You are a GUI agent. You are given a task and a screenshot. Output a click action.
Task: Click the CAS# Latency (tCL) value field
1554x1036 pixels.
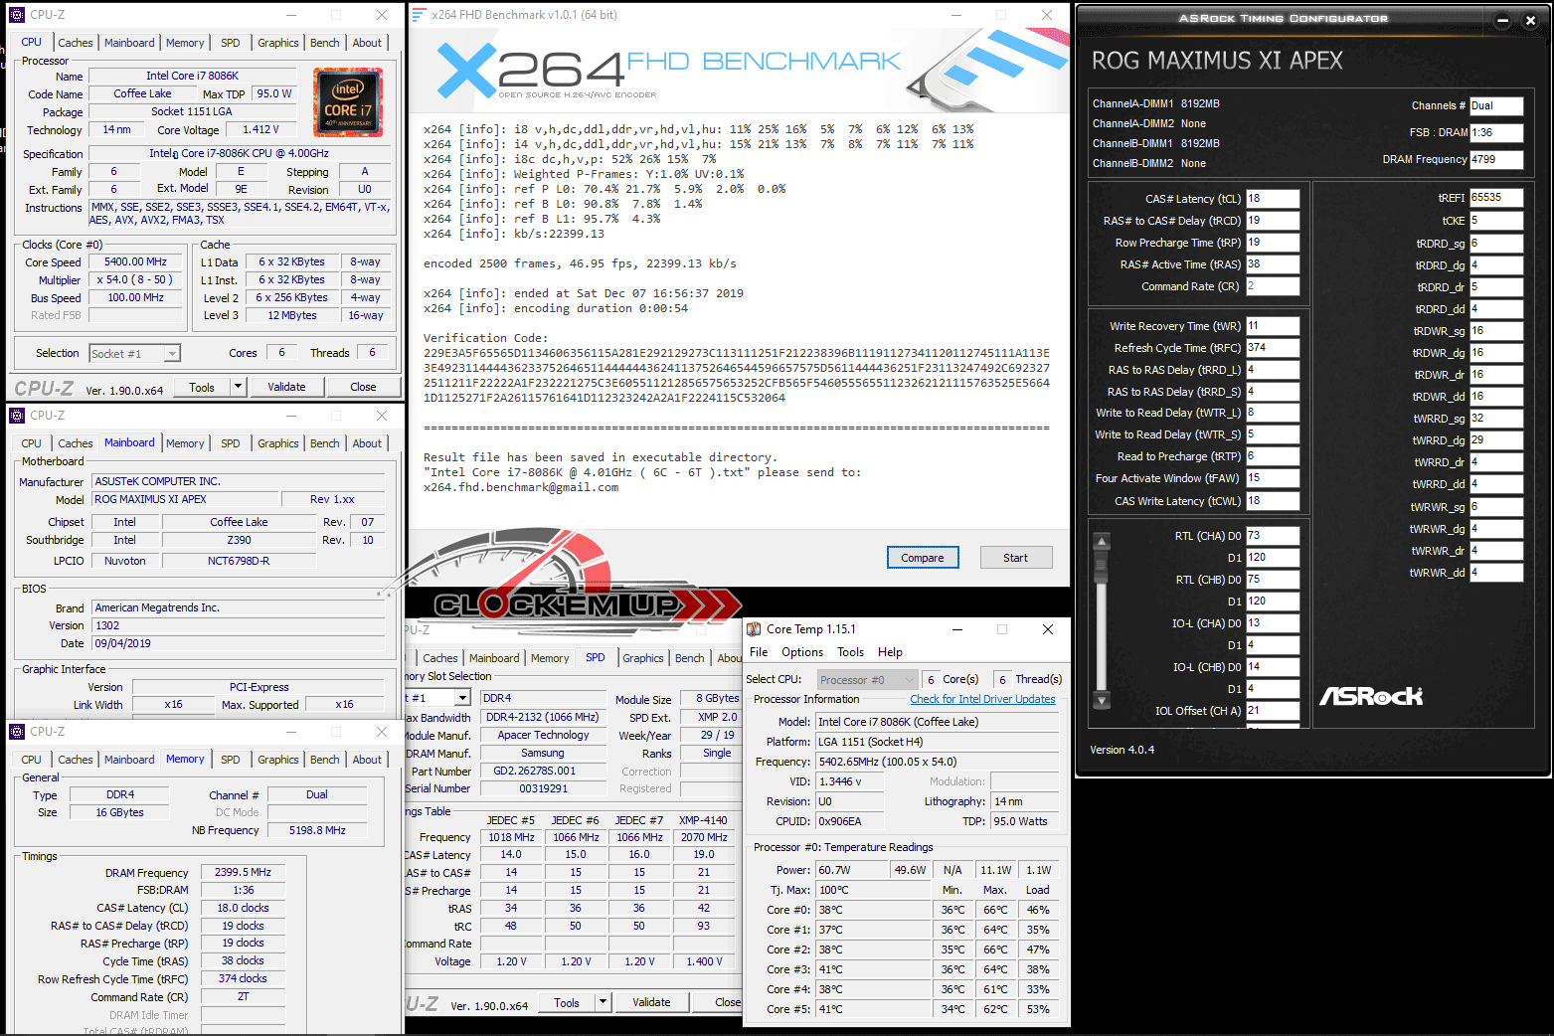[1273, 199]
